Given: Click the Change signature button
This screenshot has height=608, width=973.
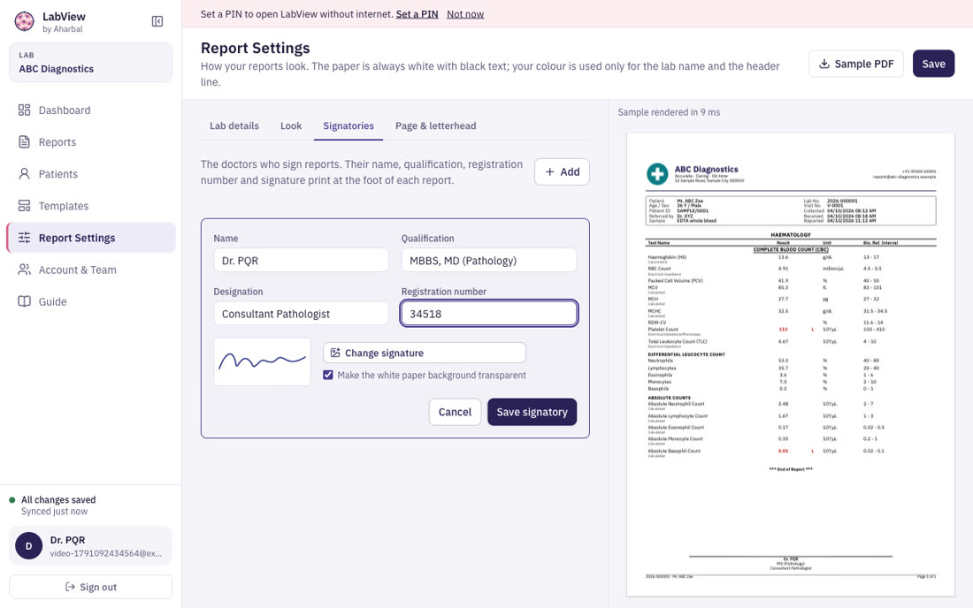Looking at the screenshot, I should pos(425,353).
